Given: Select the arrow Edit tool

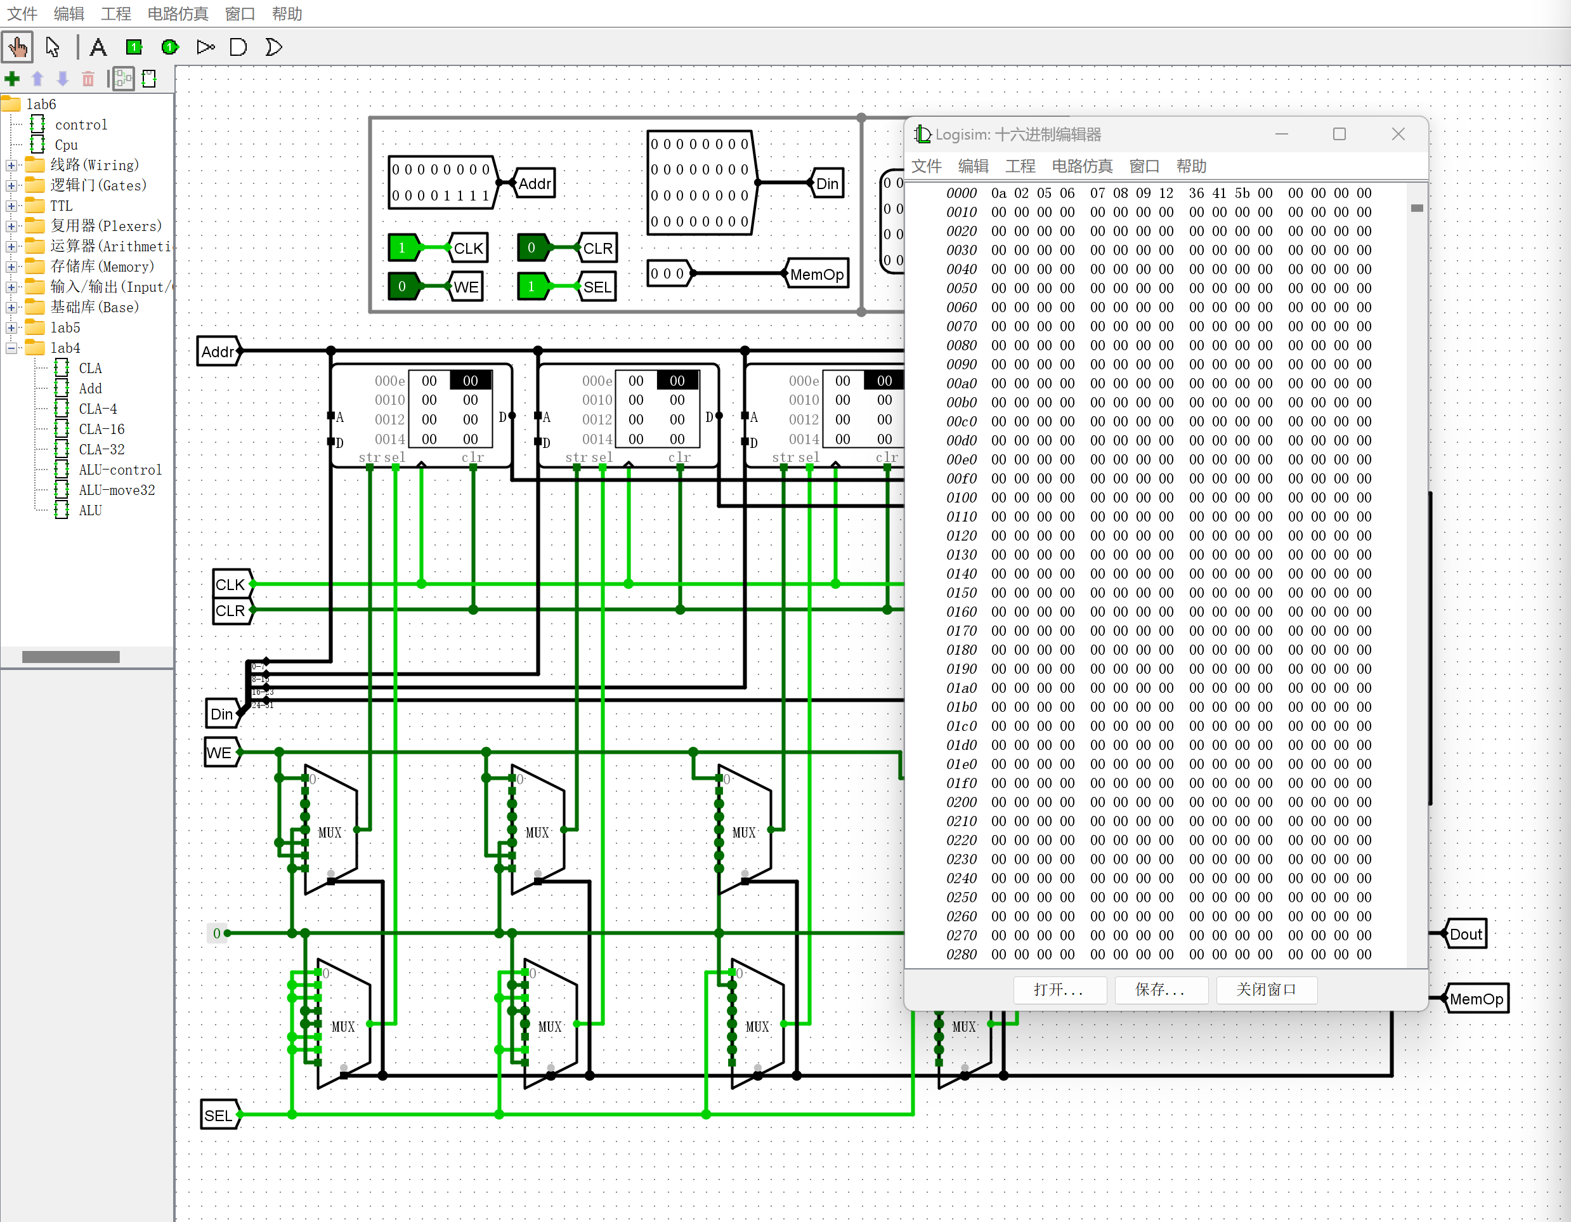Looking at the screenshot, I should point(52,48).
